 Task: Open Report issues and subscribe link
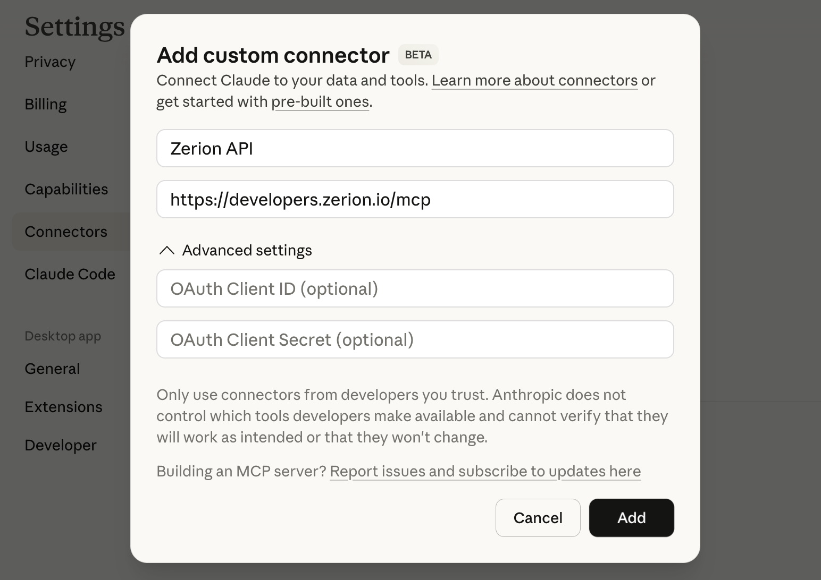485,472
